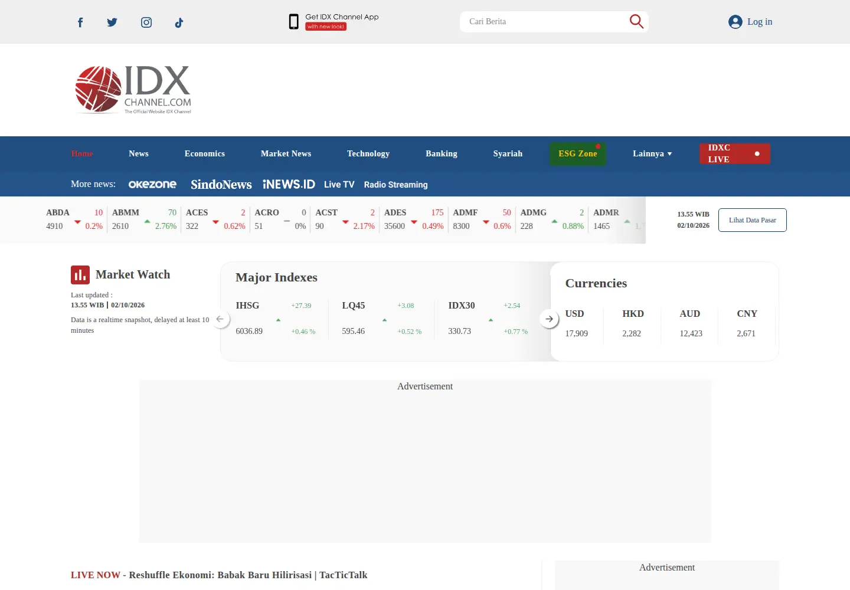Select the ADMR ticker item
Image resolution: width=850 pixels, height=590 pixels.
(x=618, y=219)
